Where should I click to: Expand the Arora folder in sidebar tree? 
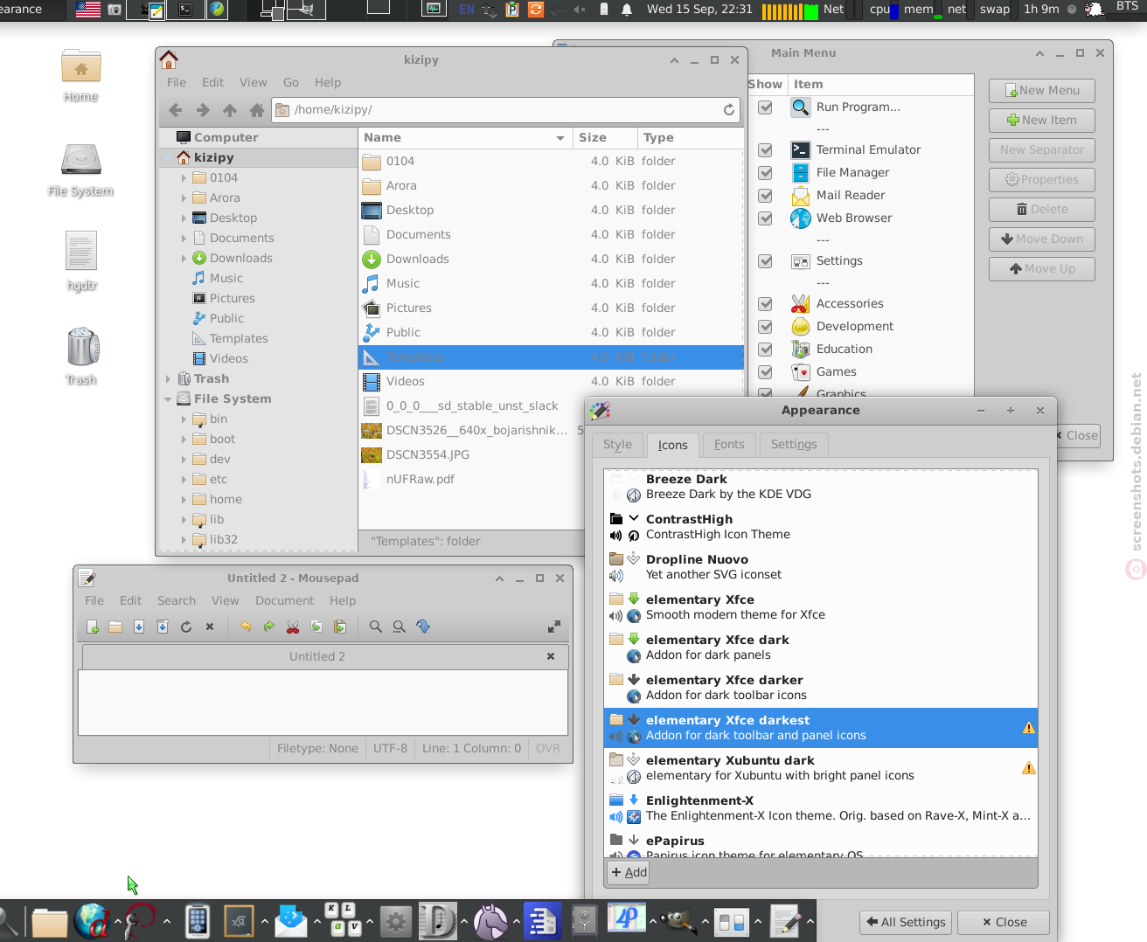click(x=184, y=197)
